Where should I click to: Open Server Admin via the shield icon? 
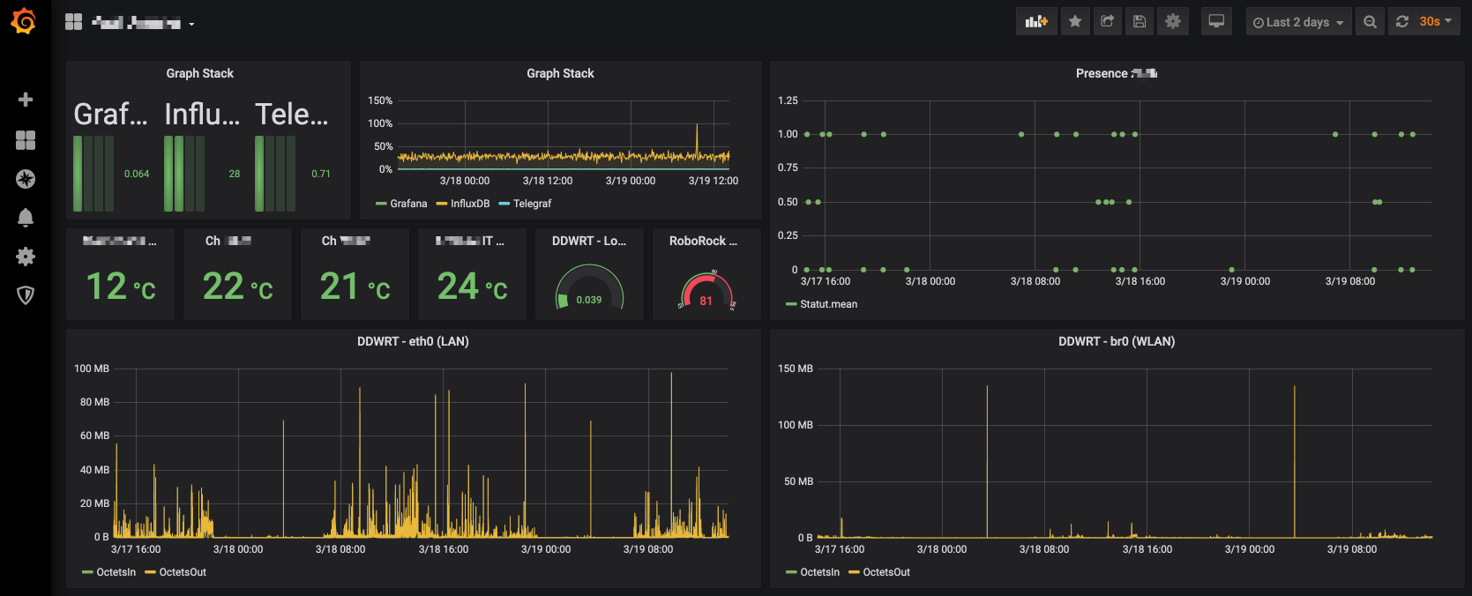26,295
